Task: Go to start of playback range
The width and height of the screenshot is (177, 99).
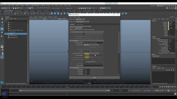Action: pos(160,87)
